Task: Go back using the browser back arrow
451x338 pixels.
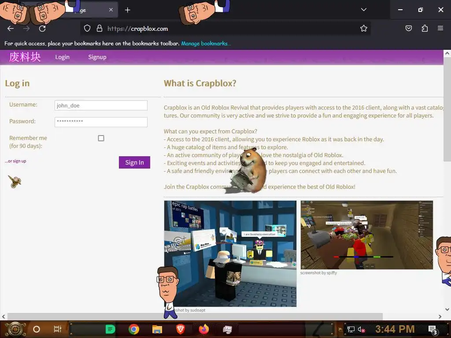Action: click(x=11, y=29)
